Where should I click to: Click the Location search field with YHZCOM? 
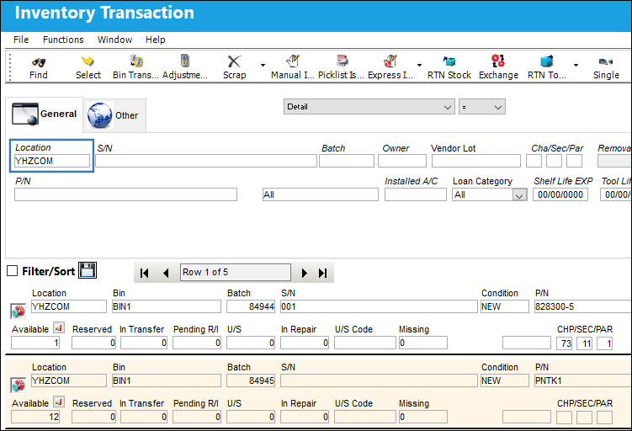click(52, 161)
